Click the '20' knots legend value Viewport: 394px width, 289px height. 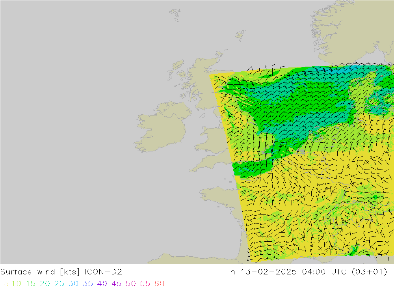pos(45,283)
